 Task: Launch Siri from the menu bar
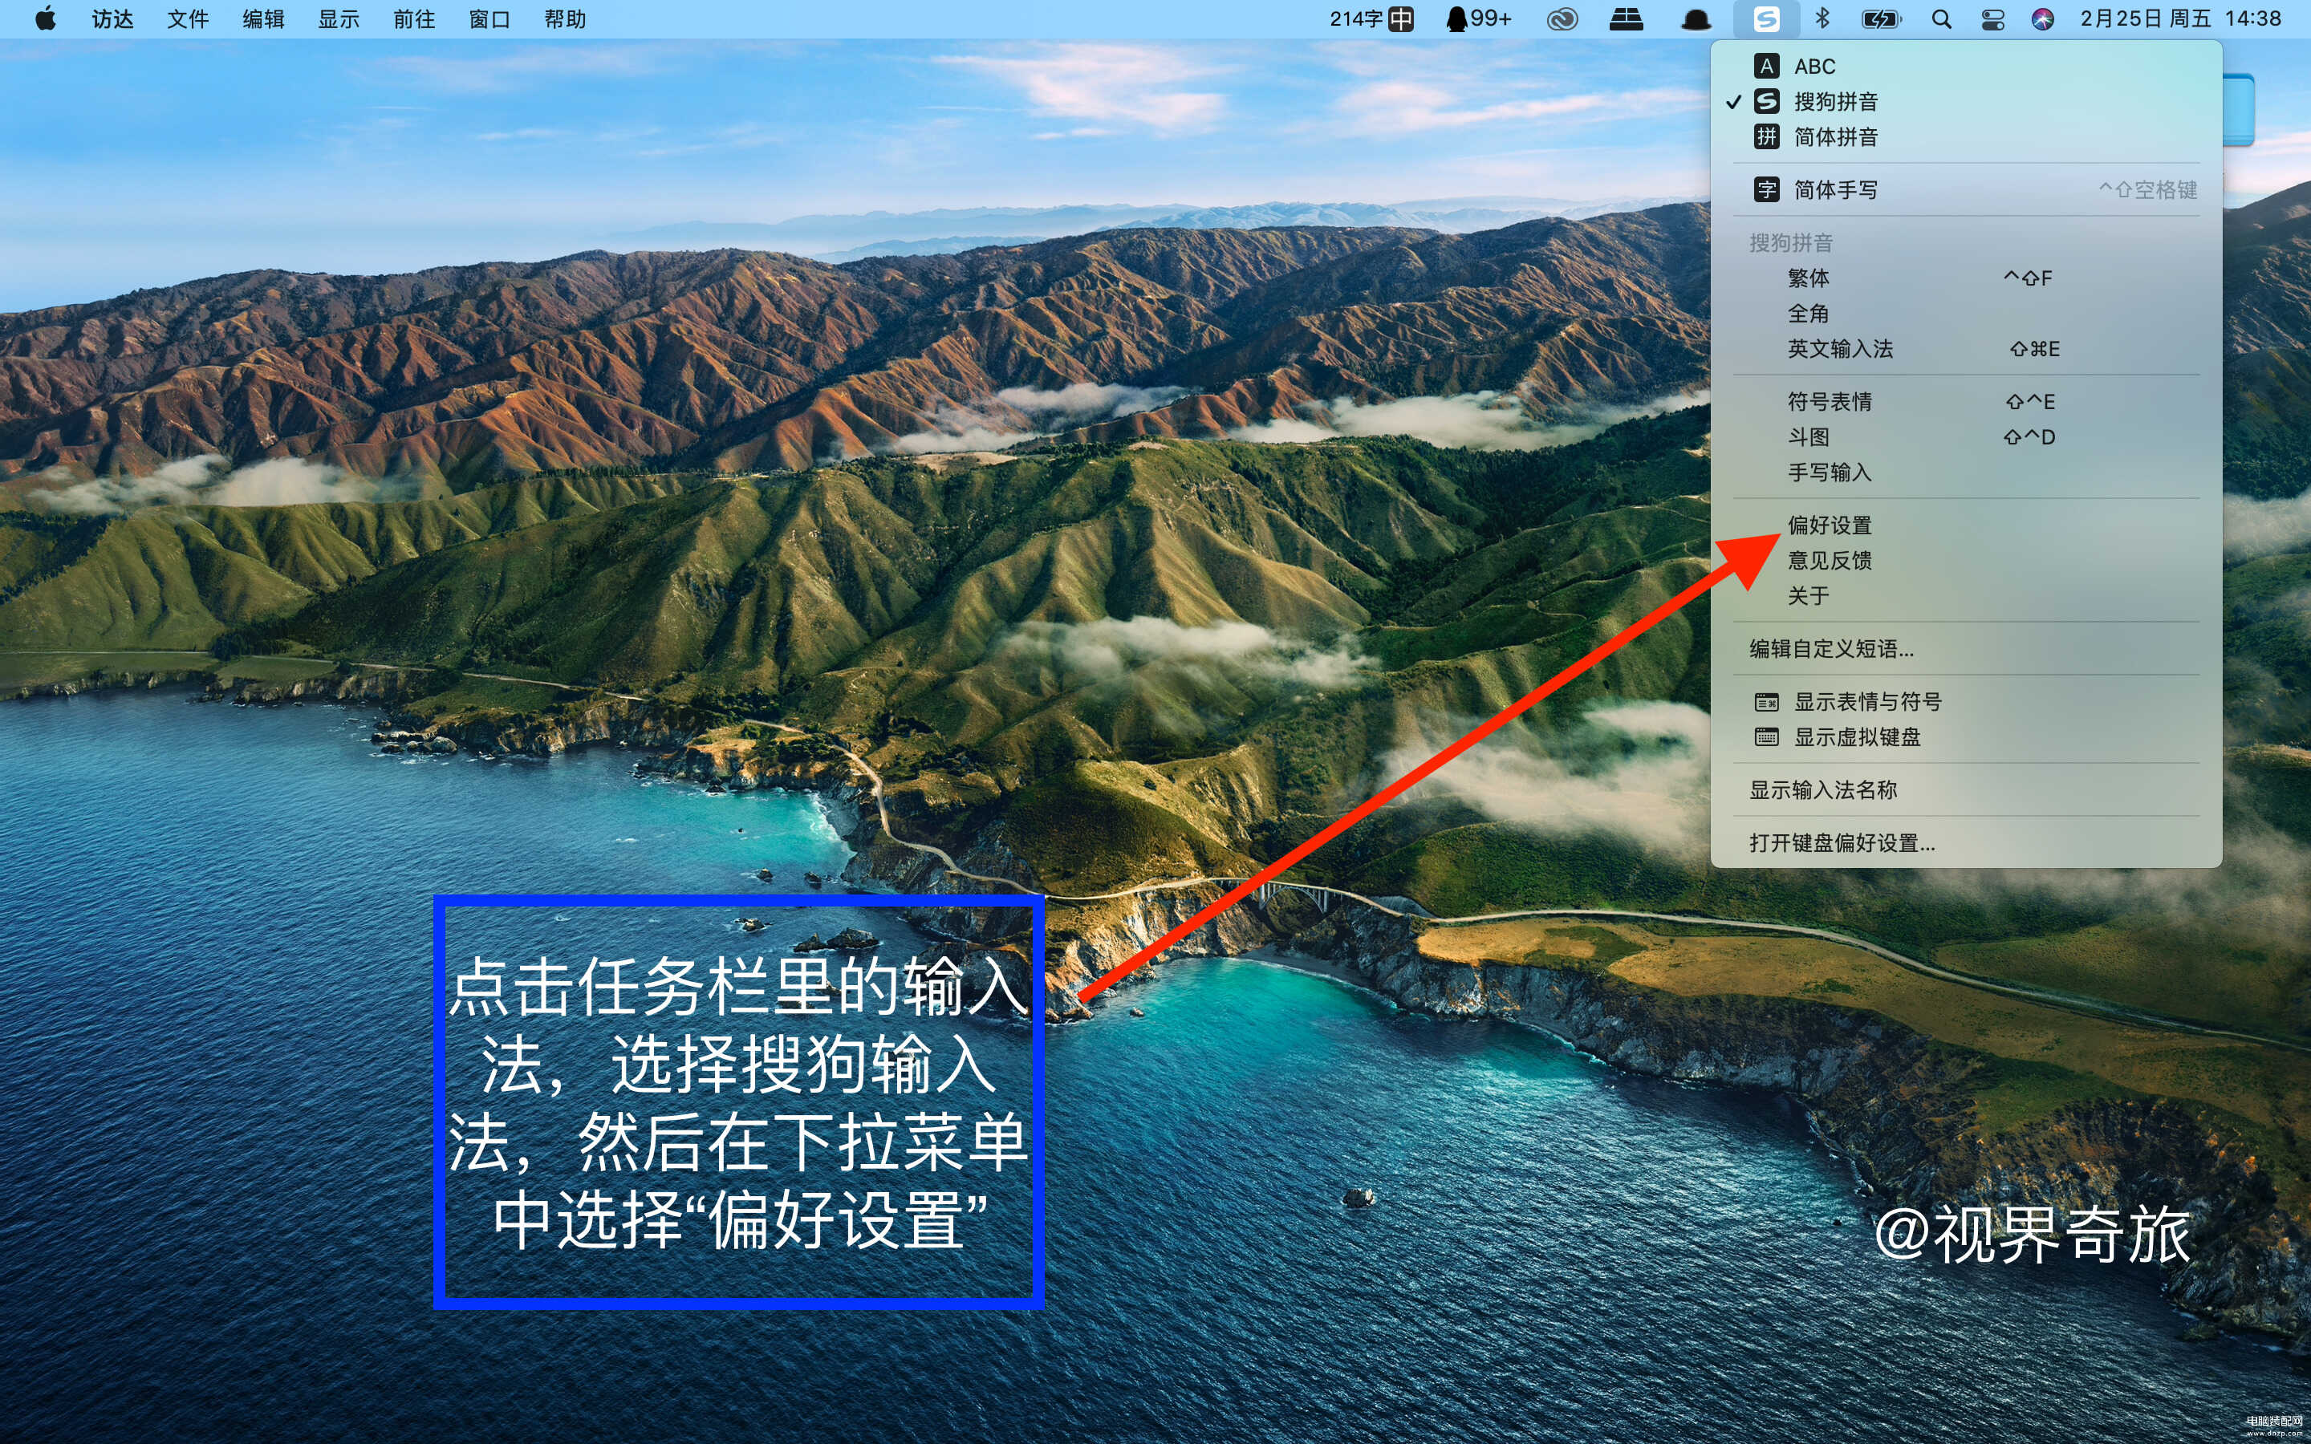[x=2043, y=19]
